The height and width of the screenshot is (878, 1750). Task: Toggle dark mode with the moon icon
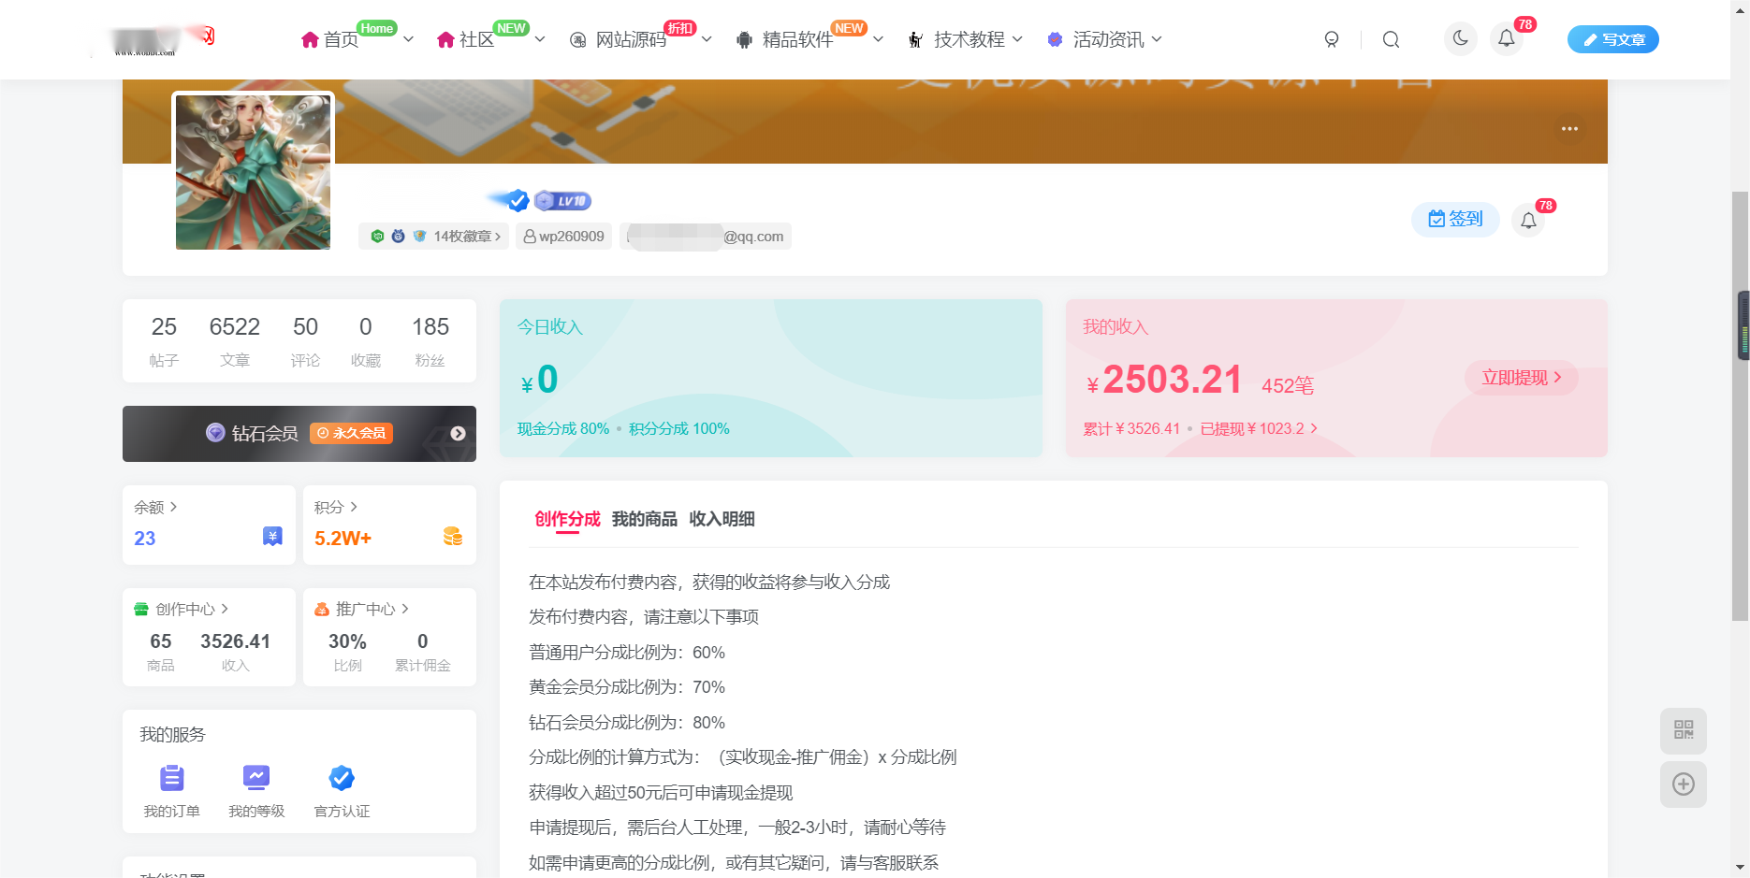[x=1460, y=39]
